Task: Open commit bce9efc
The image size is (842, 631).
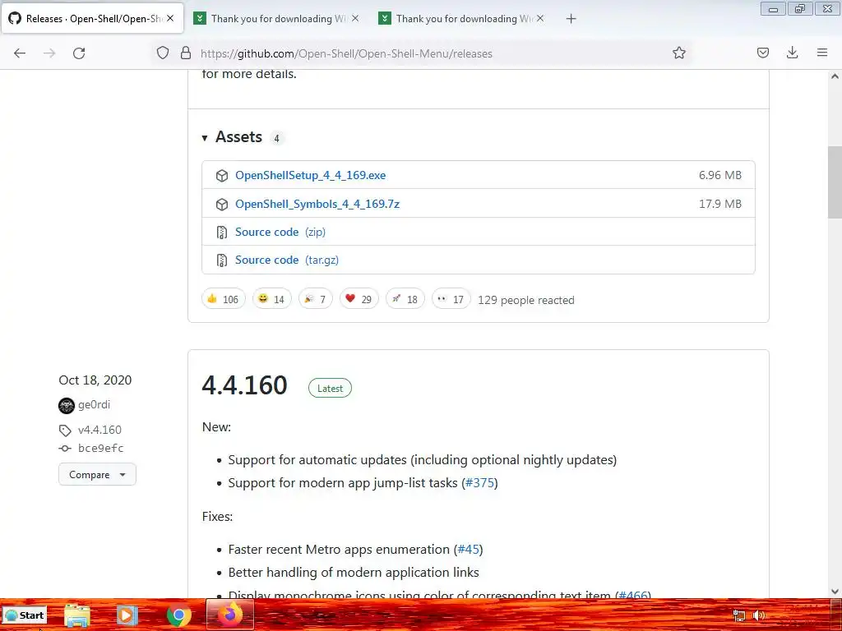Action: click(101, 448)
